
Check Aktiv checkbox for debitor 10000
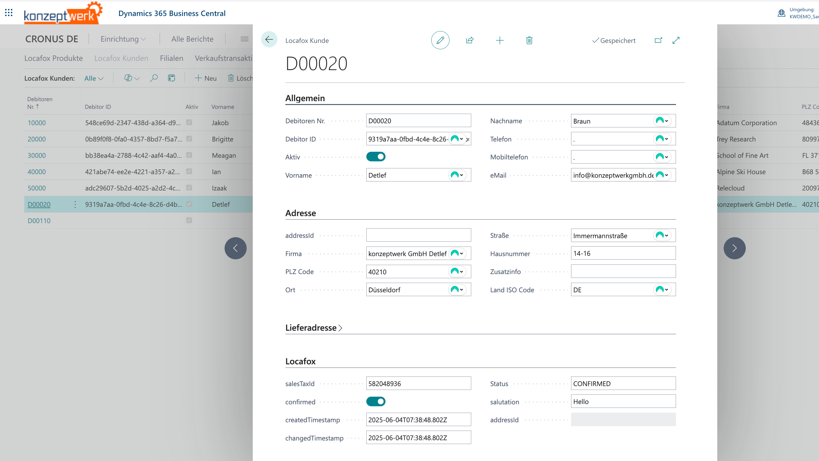click(x=189, y=123)
